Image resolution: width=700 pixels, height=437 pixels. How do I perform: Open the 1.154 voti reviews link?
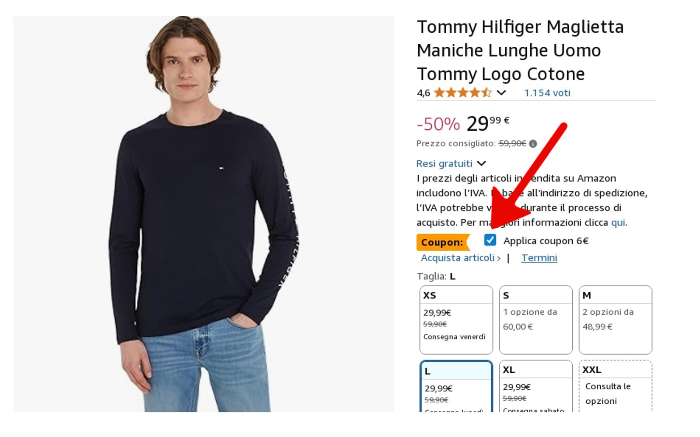coord(547,93)
